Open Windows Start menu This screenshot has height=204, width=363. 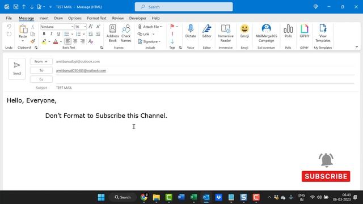coord(101,197)
